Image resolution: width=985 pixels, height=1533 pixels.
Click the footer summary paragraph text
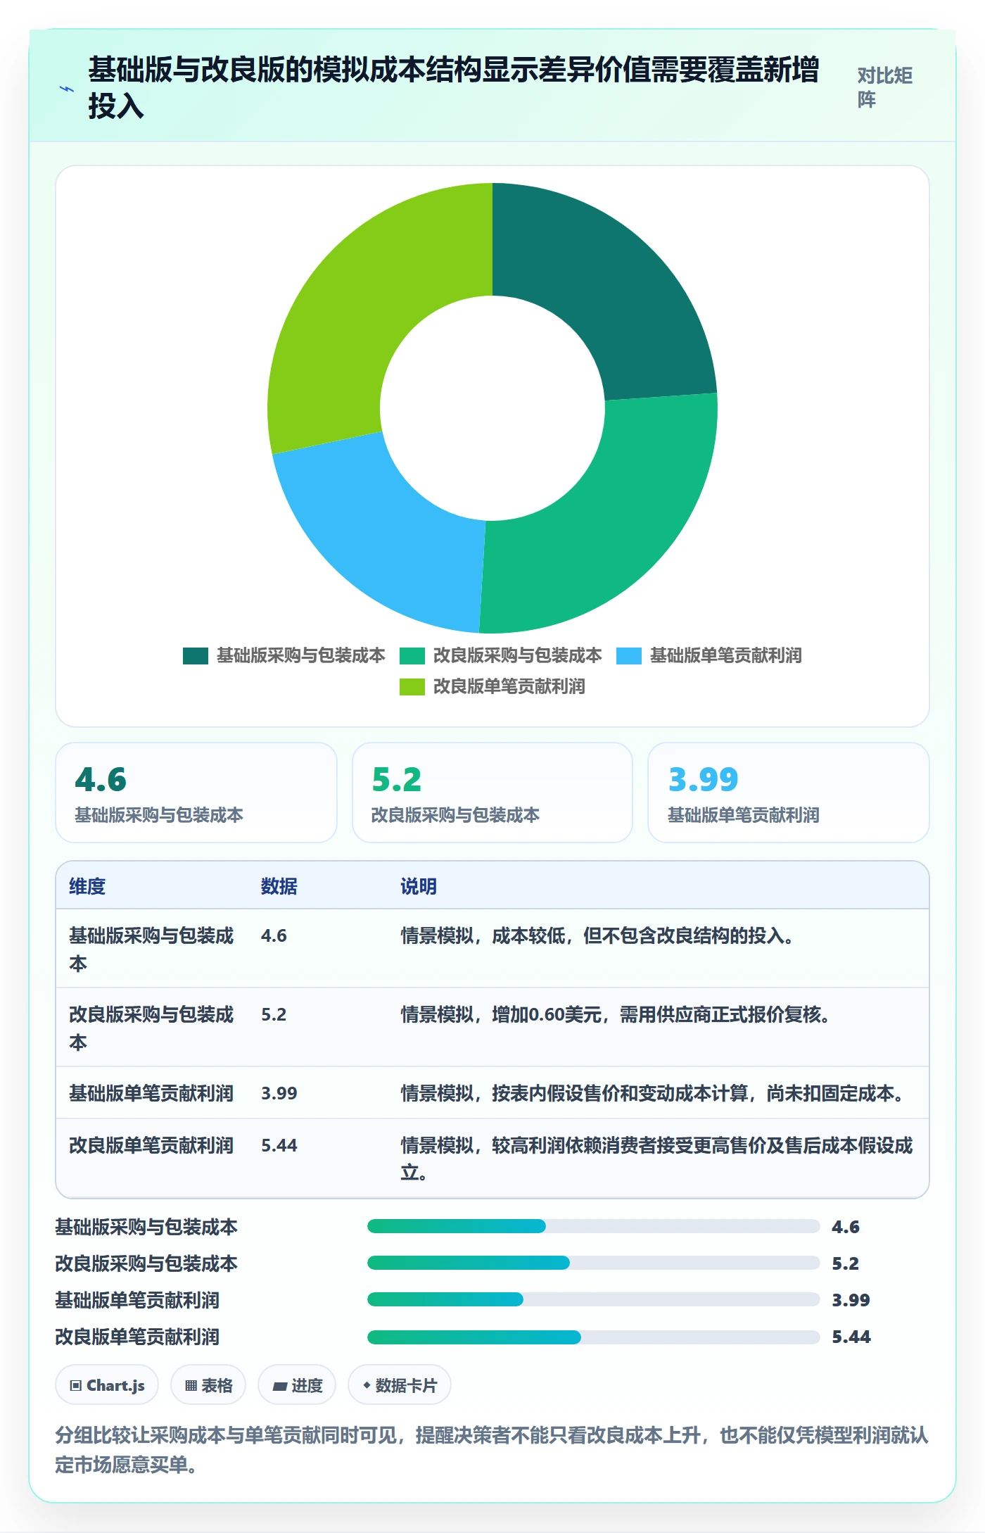(x=492, y=1449)
